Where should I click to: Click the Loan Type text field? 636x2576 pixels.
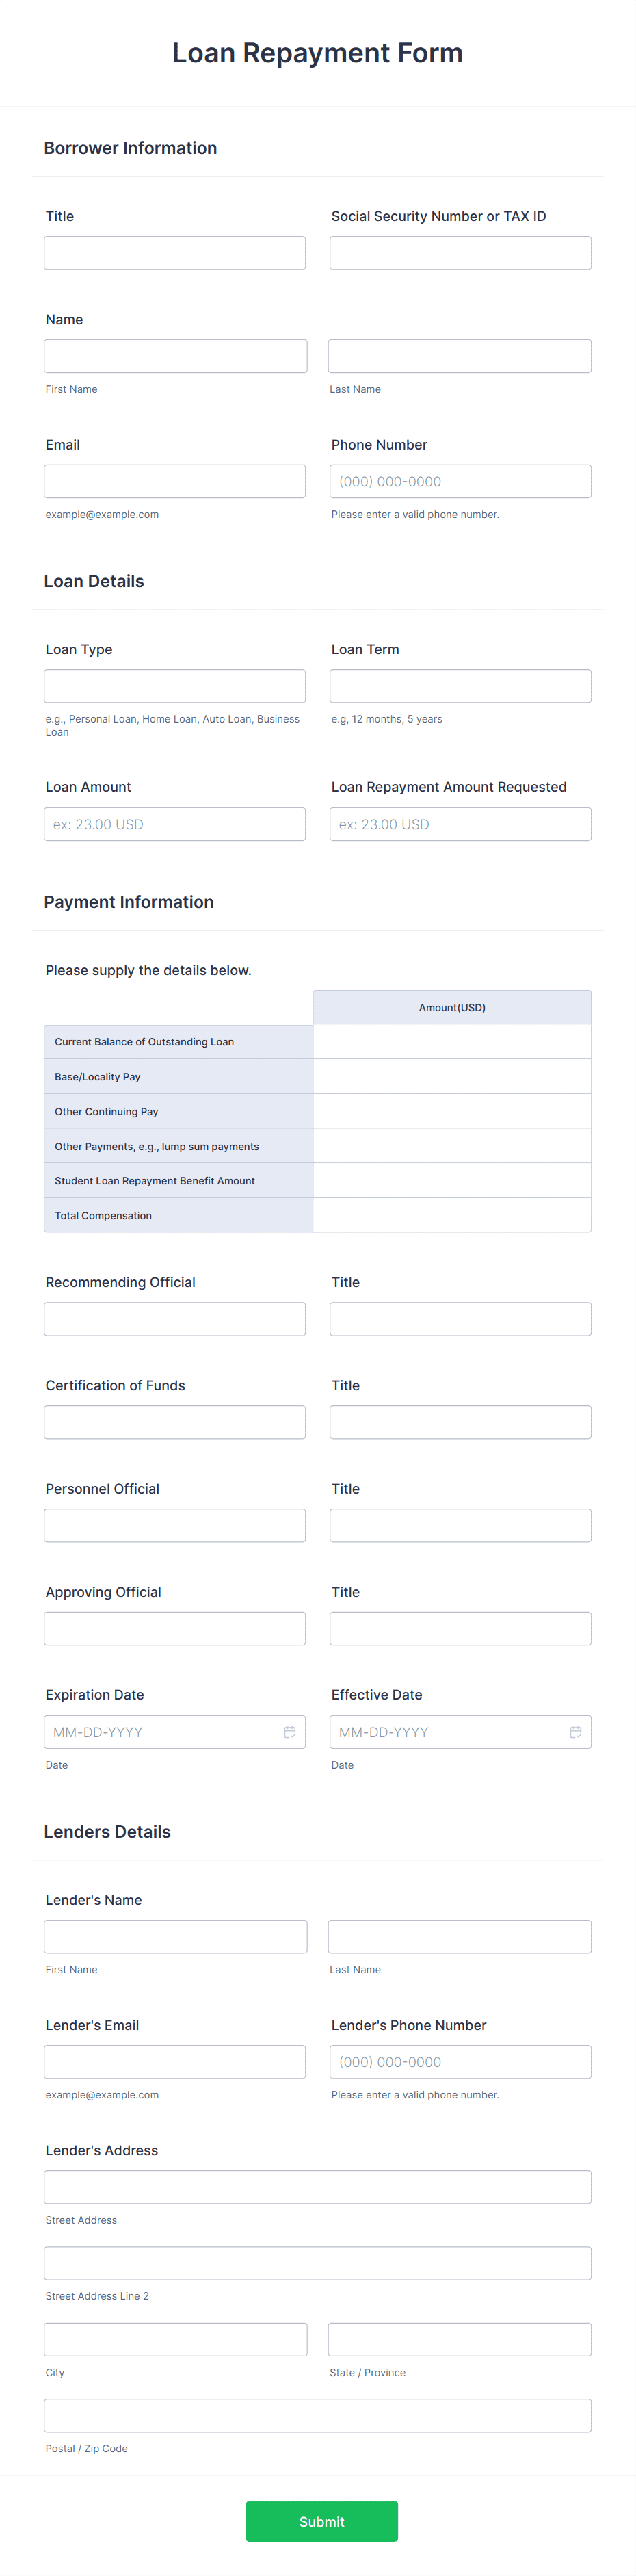tap(175, 686)
